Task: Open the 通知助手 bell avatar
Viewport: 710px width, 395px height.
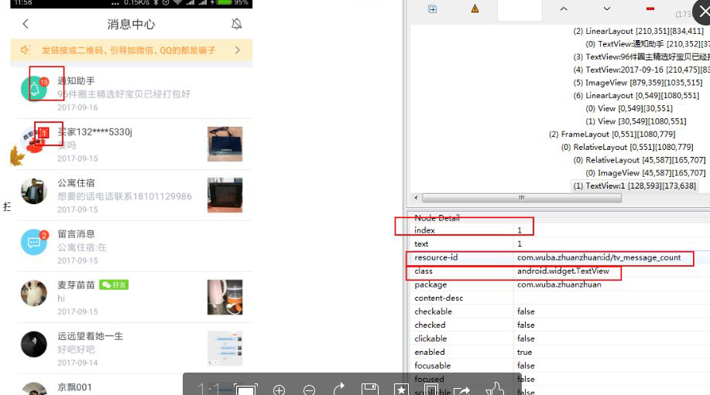Action: pyautogui.click(x=34, y=89)
